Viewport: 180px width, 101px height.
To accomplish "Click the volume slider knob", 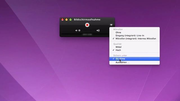I will tap(79, 31).
